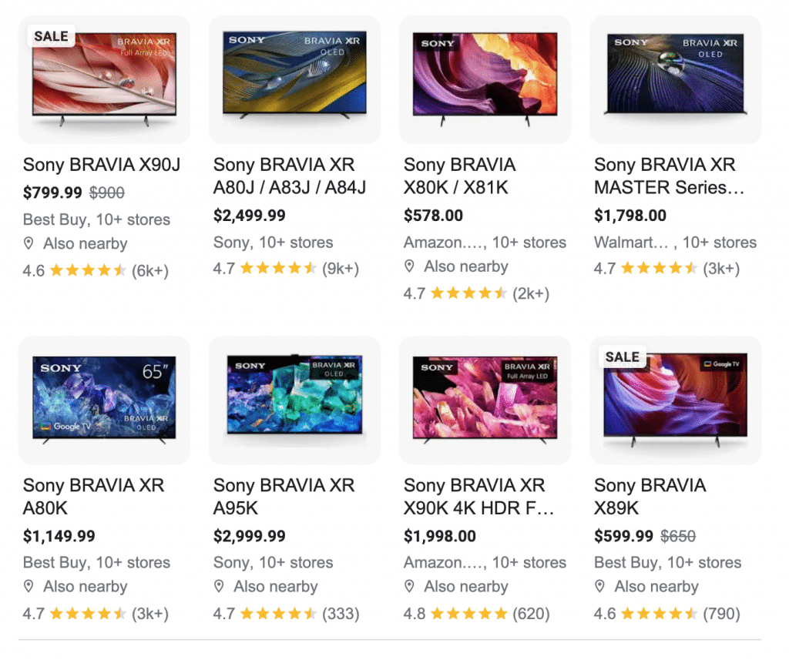This screenshot has height=663, width=789.
Task: Click the $599.99 price of BRAVIA X89K
Action: coord(623,536)
